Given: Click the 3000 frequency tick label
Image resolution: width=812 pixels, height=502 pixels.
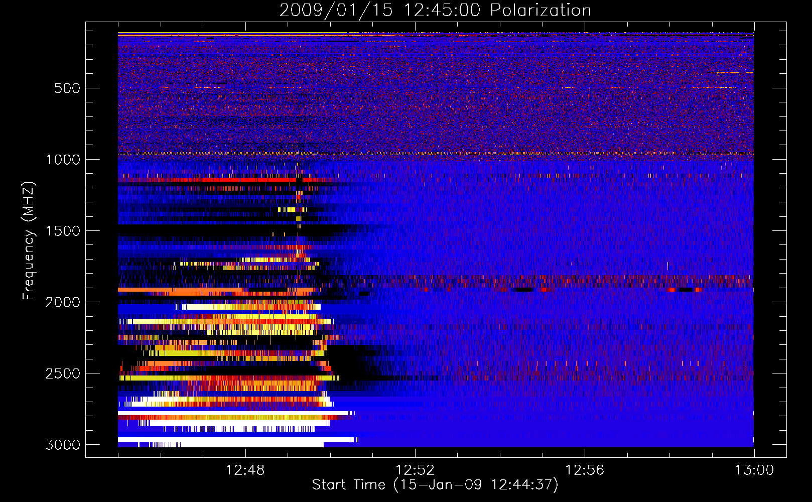Looking at the screenshot, I should [x=63, y=445].
